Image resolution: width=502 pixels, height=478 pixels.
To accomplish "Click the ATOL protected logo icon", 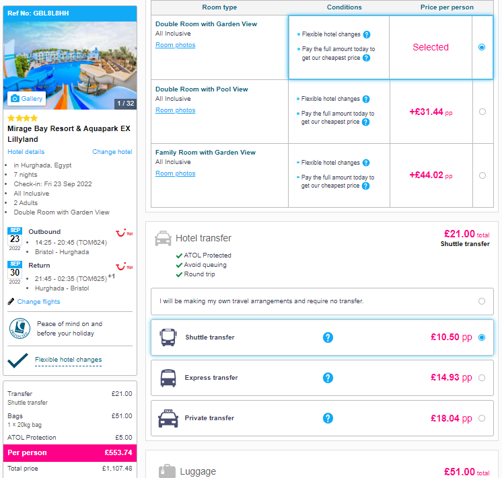I will click(x=20, y=329).
